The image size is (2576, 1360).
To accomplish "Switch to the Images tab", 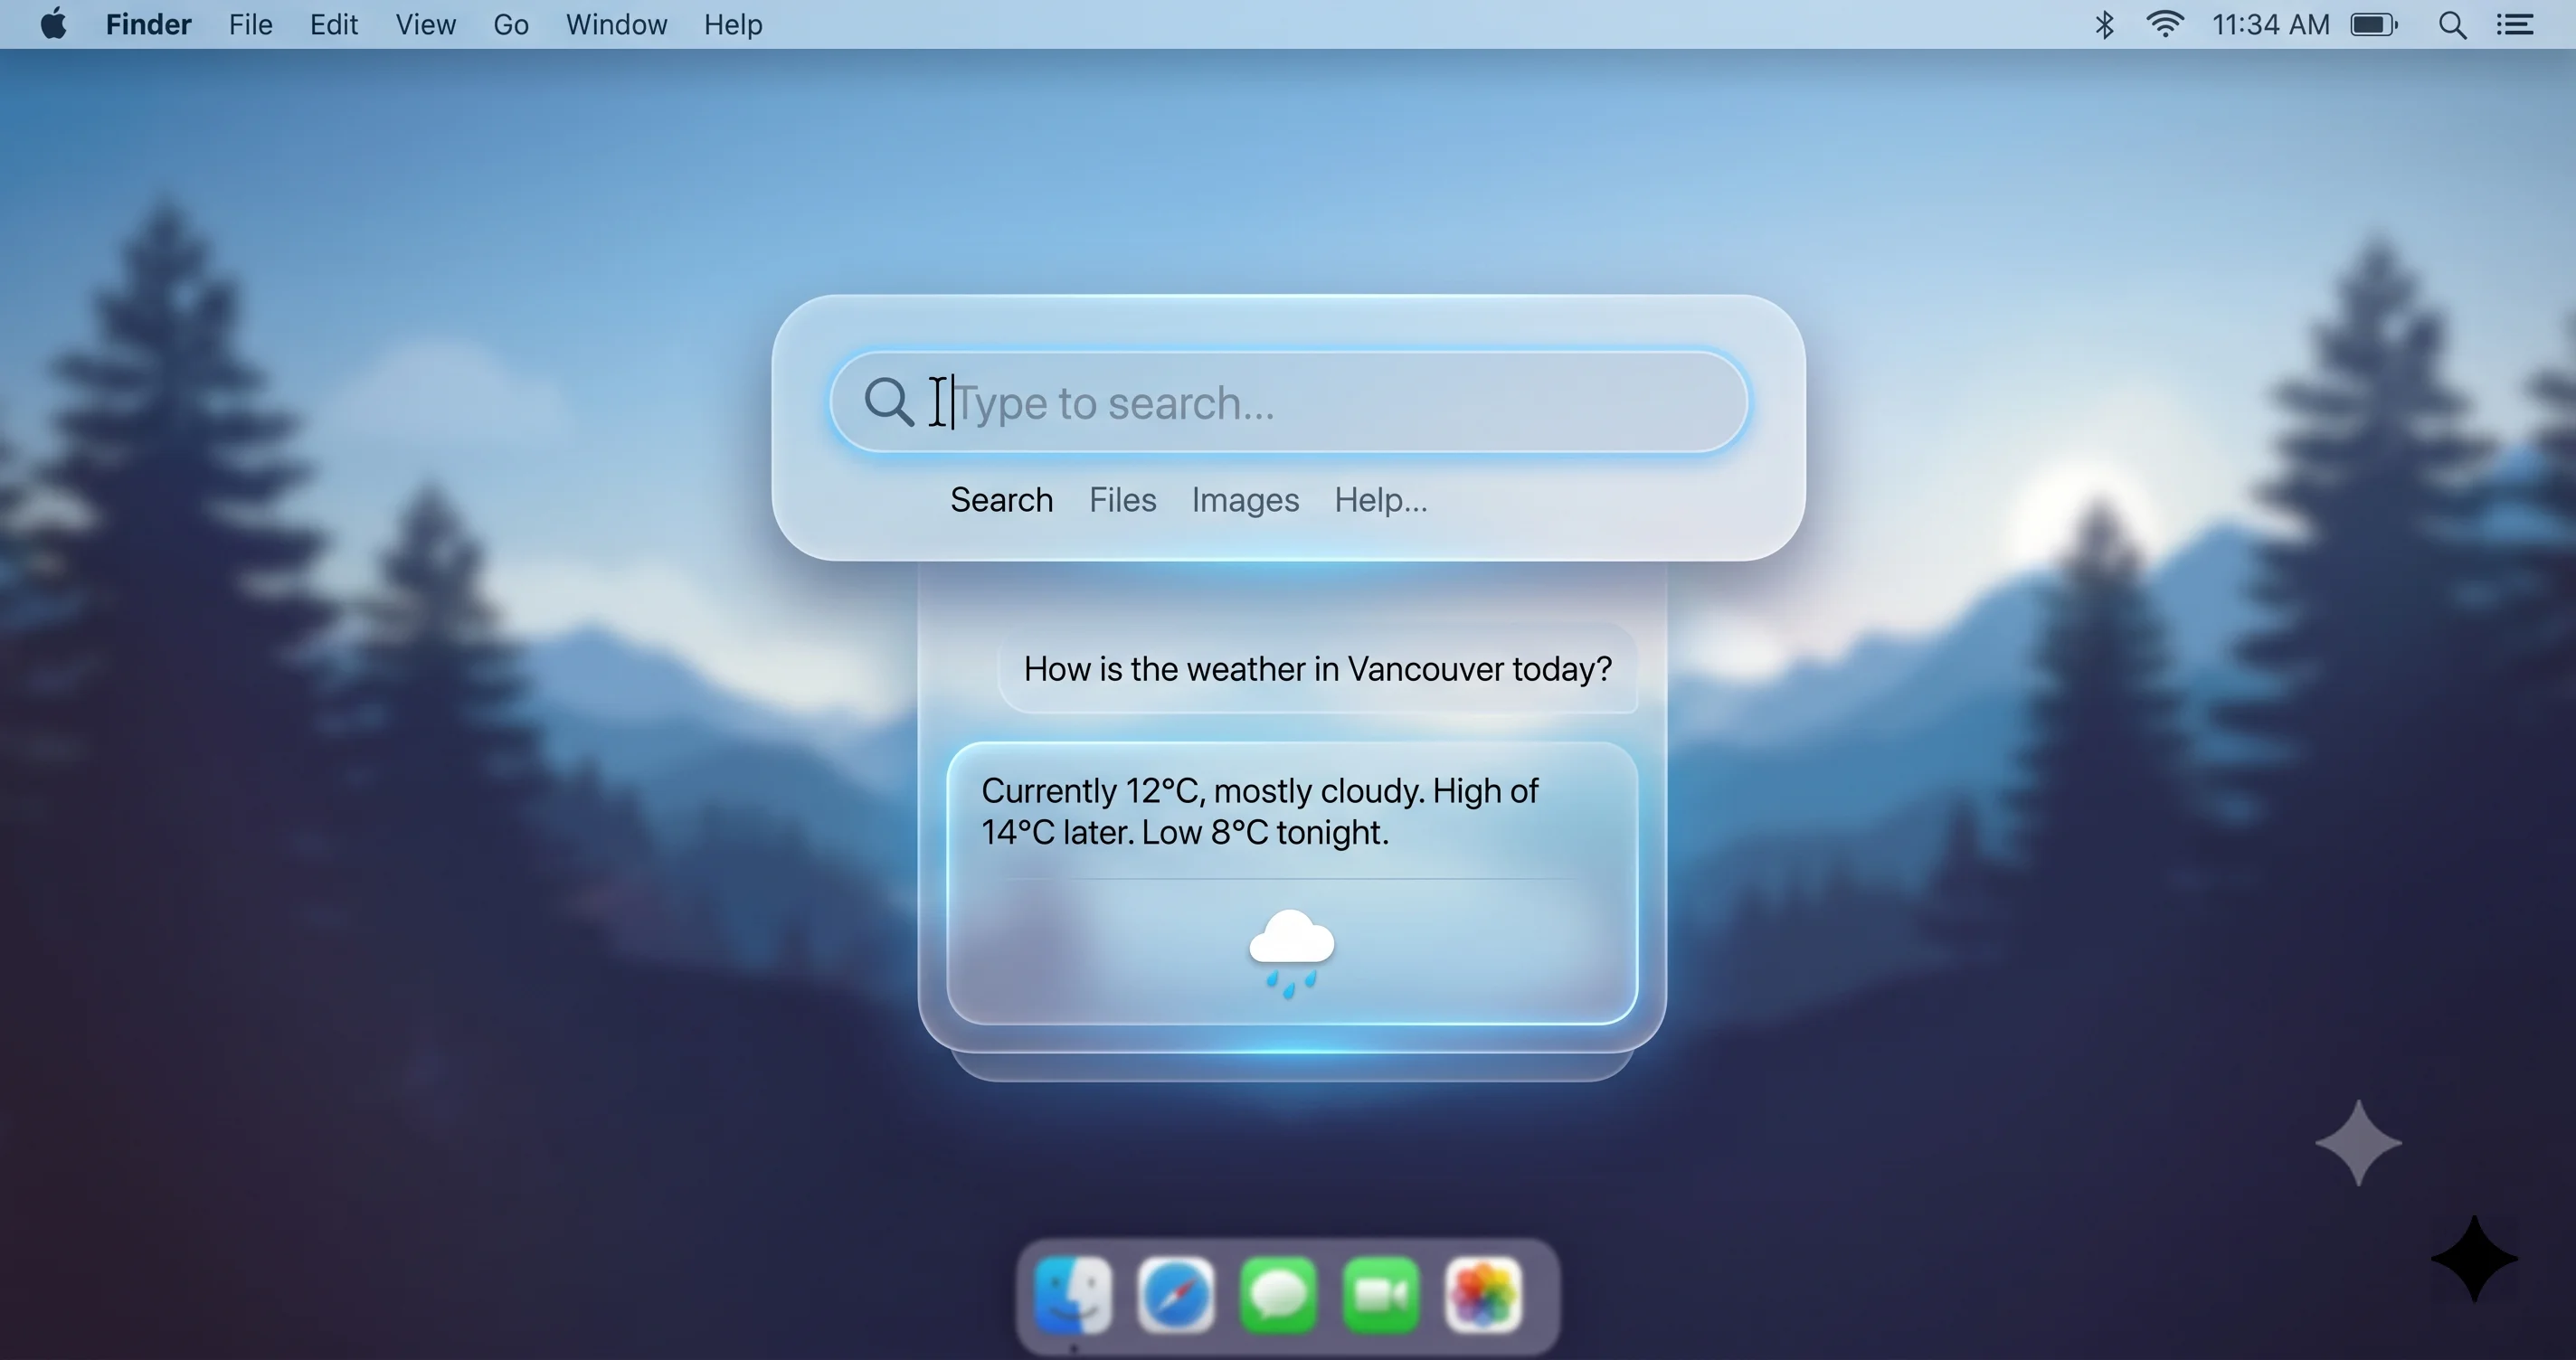I will click(x=1245, y=500).
